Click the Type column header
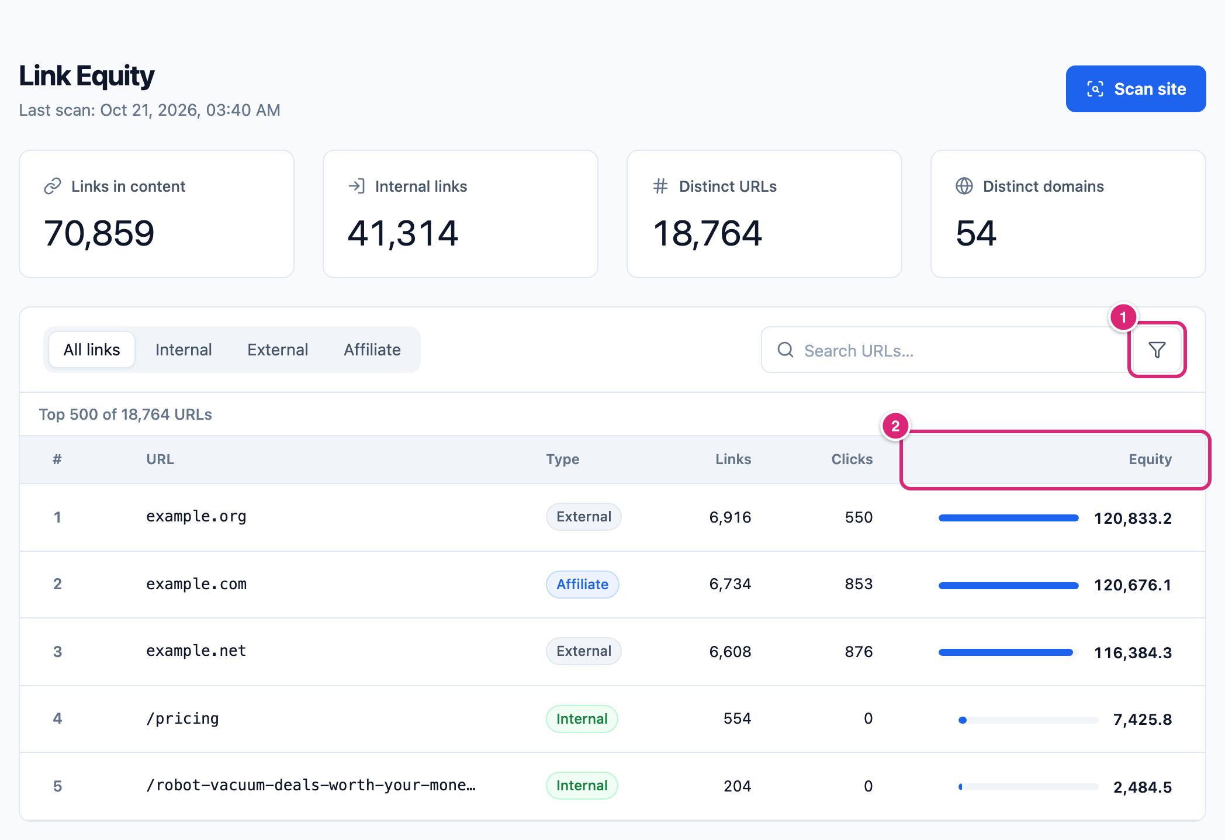Viewport: 1225px width, 840px height. (563, 459)
